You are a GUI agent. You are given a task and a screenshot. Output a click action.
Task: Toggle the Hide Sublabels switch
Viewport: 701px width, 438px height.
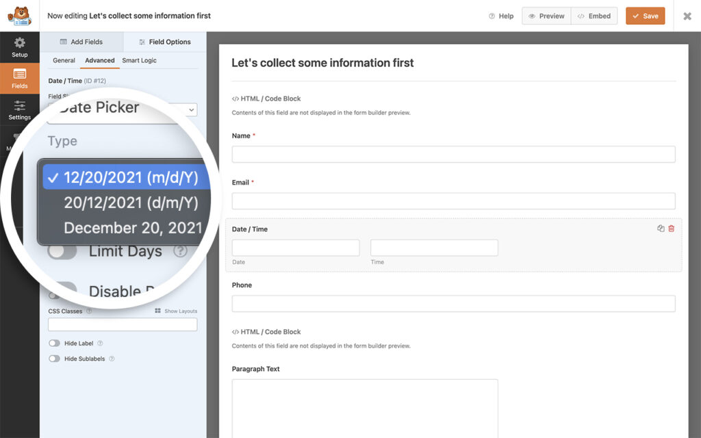pyautogui.click(x=54, y=359)
